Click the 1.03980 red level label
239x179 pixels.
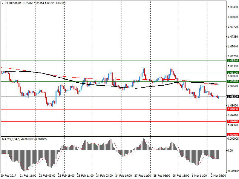click(233, 135)
